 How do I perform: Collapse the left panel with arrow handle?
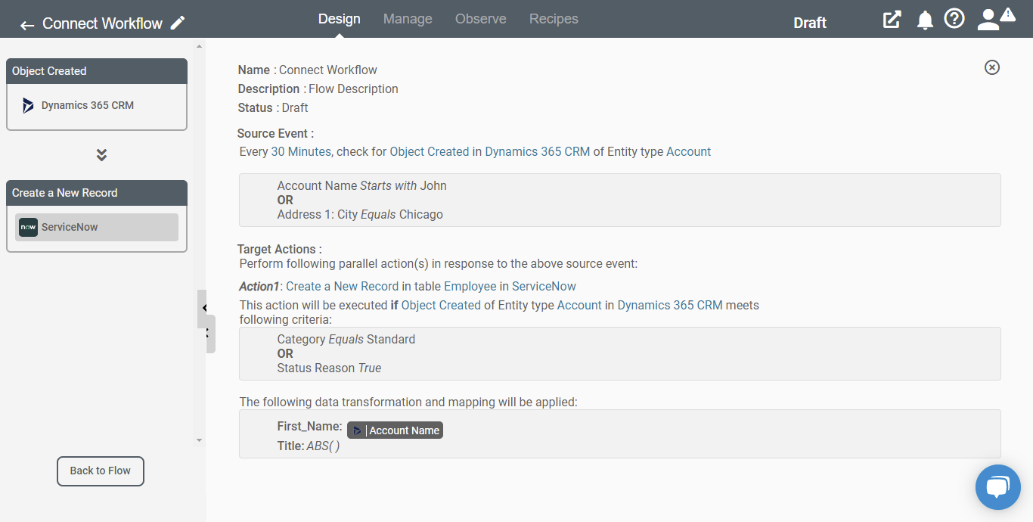tap(203, 308)
